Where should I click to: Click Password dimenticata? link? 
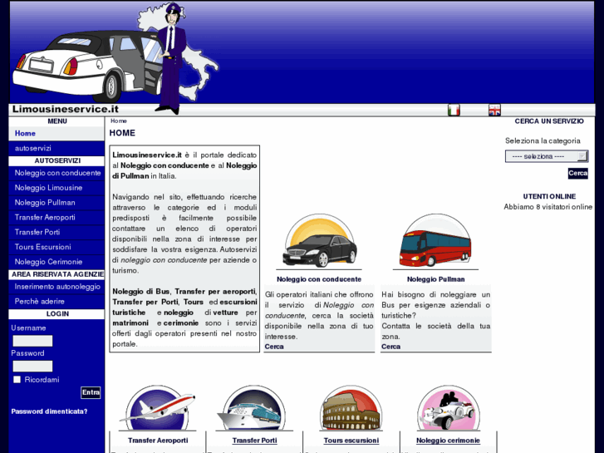(49, 411)
